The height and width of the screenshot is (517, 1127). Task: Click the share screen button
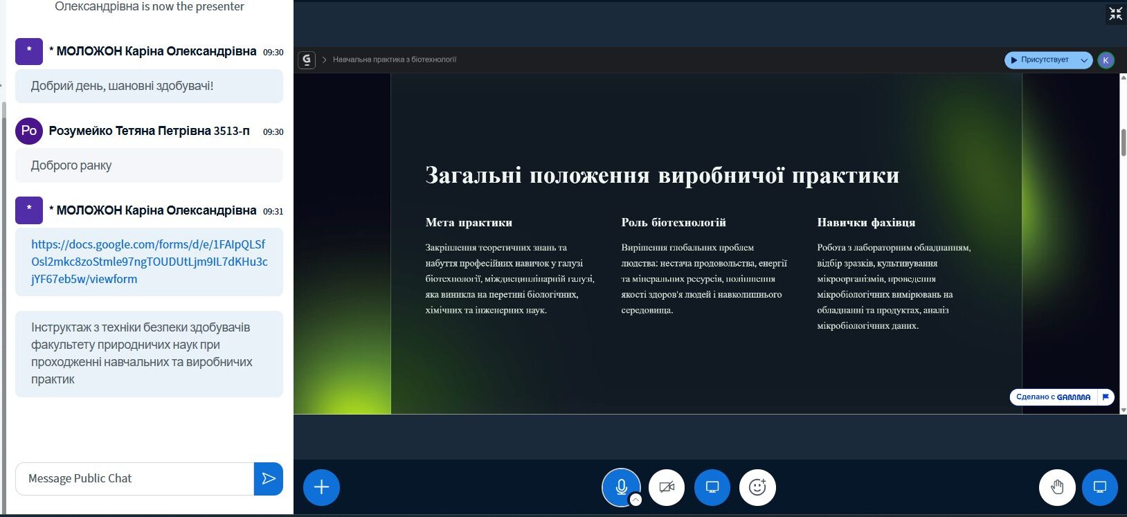coord(712,487)
